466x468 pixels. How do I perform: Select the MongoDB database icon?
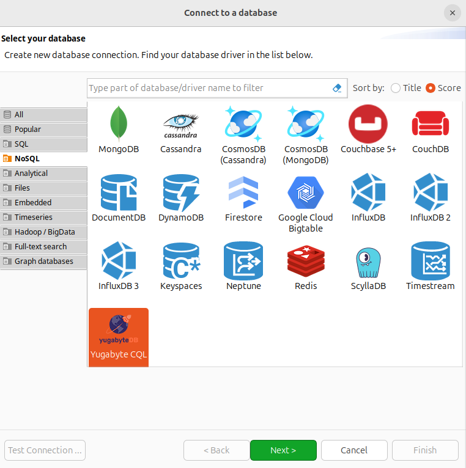[118, 124]
